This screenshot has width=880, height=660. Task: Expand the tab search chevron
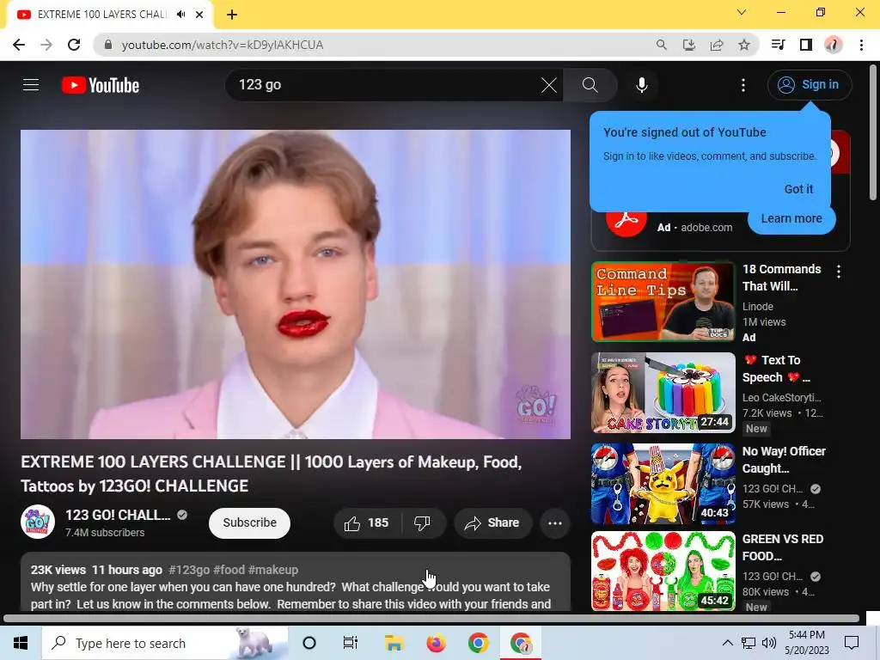click(742, 12)
